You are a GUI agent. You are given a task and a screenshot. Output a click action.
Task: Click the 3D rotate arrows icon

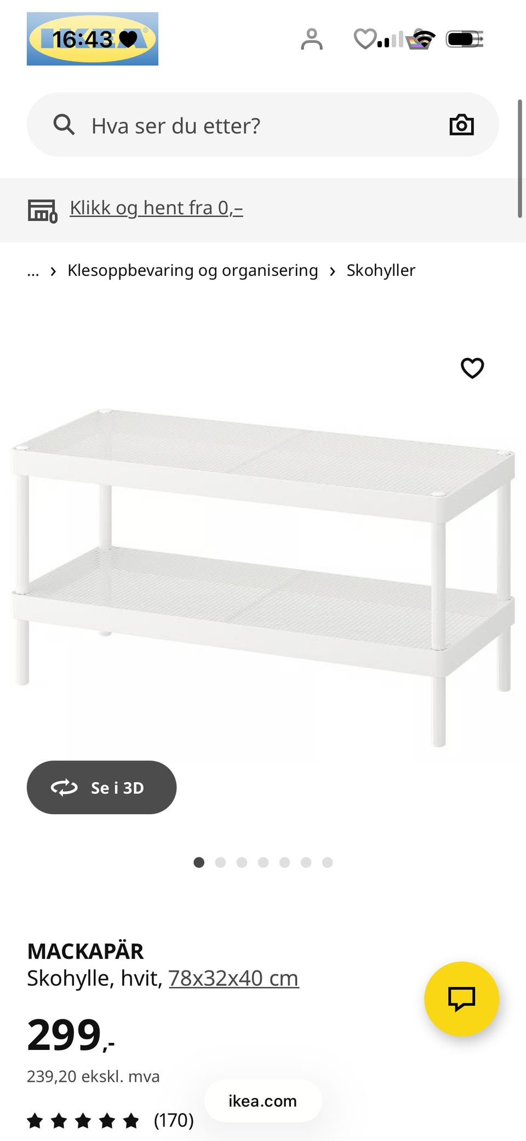point(64,787)
